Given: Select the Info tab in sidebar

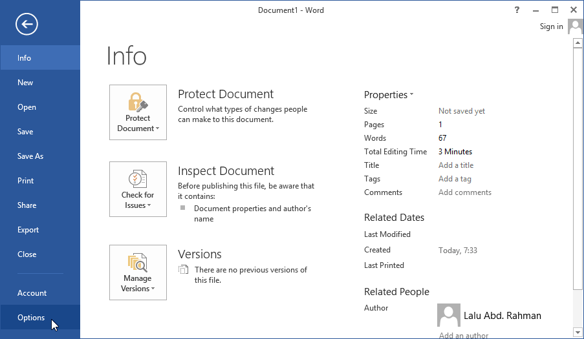Looking at the screenshot, I should (x=40, y=57).
